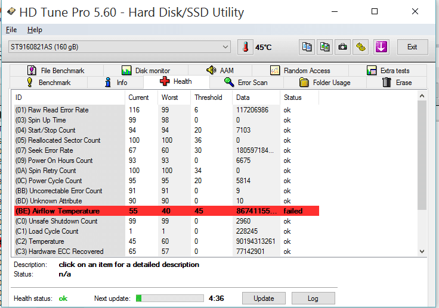Click the copy text to clipboard icon
The width and height of the screenshot is (439, 308).
(307, 47)
